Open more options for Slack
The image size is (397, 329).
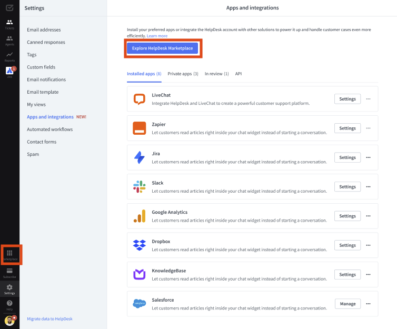coord(368,186)
